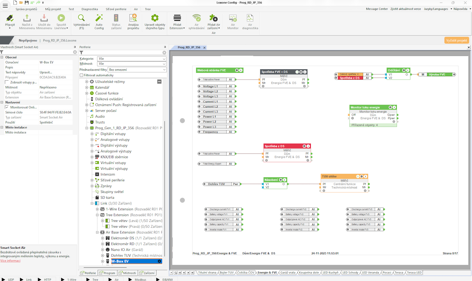The image size is (472, 281).
Task: Select Elektroměr DS in periphery tree
Action: tap(122, 238)
